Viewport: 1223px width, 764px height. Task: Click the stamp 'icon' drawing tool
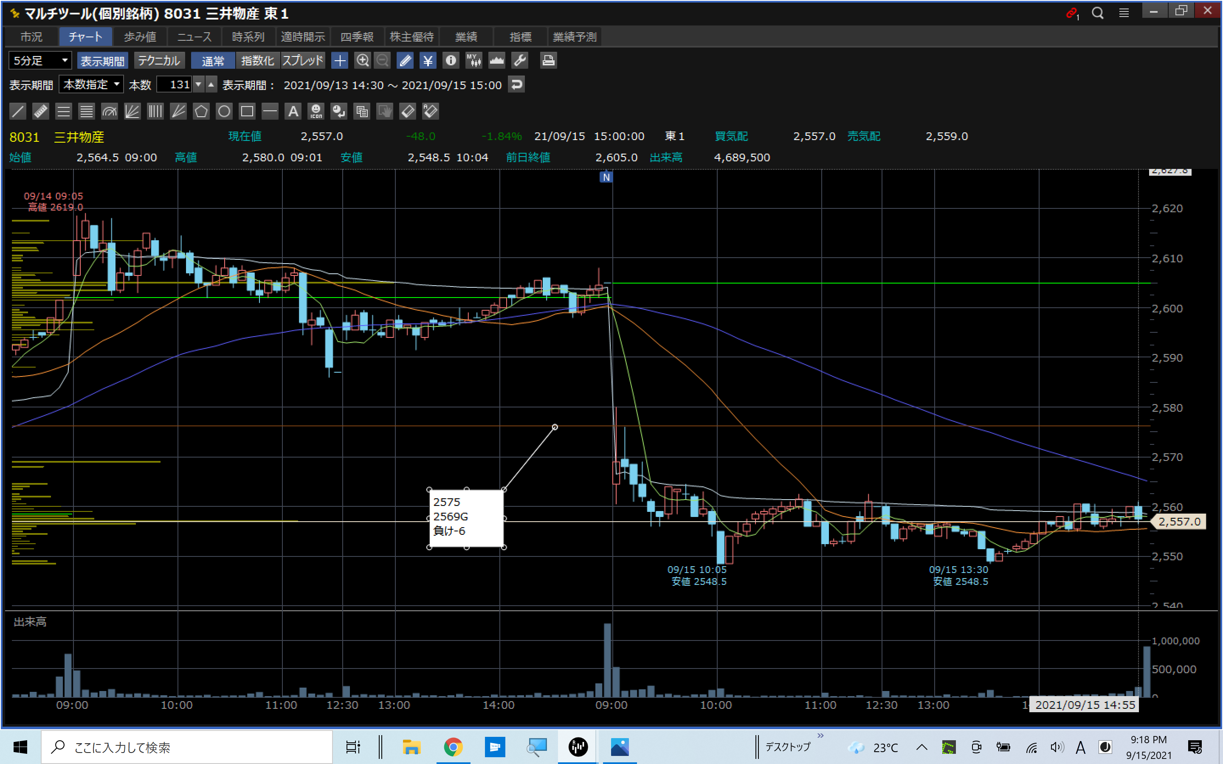pyautogui.click(x=316, y=111)
